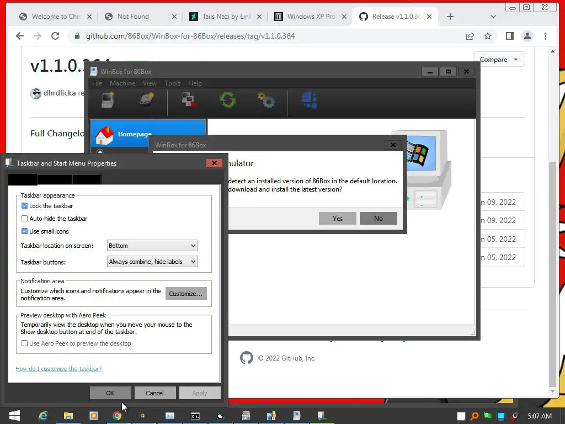This screenshot has height=424, width=565.
Task: Click Cancel in Taskbar and Start Menu Properties
Action: [x=154, y=393]
